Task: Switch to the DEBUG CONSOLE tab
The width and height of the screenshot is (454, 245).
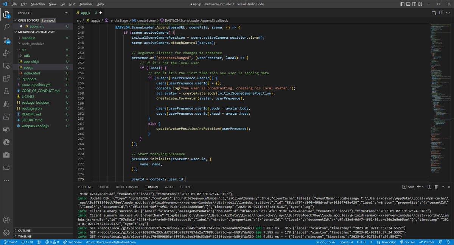Action: pyautogui.click(x=127, y=187)
